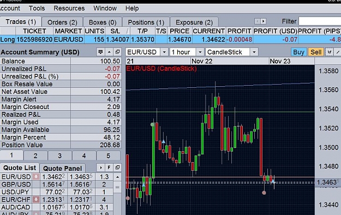Click the EUR/CHF down-tick arrow icon
Screen dimensions: 341x215
pos(36,199)
